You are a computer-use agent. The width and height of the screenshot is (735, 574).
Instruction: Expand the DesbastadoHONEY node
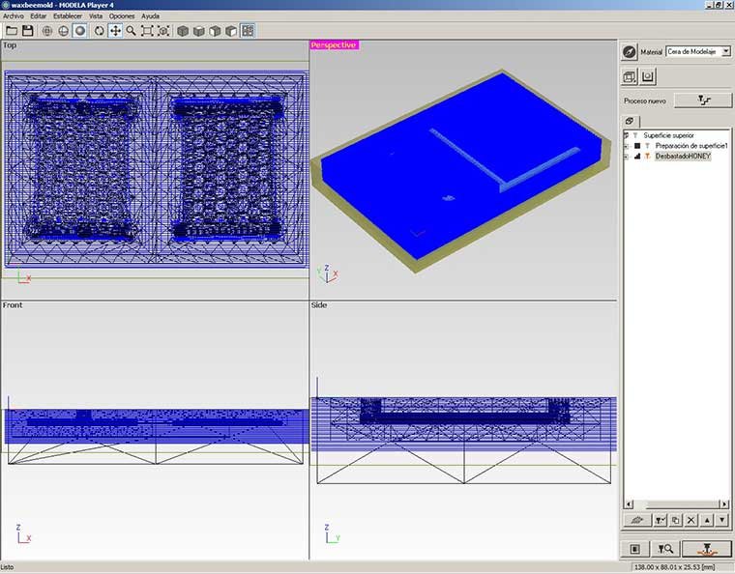tap(627, 157)
